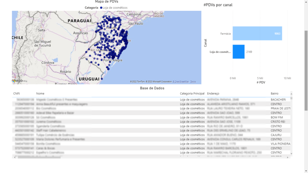Select the Loja de cosméticos legend dot

click(x=101, y=8)
